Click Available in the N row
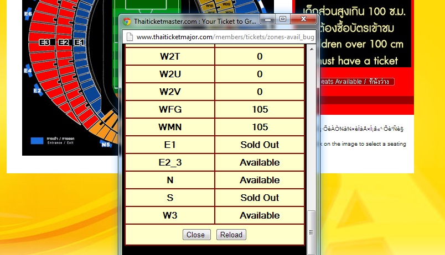The width and height of the screenshot is (445, 255). tap(260, 180)
